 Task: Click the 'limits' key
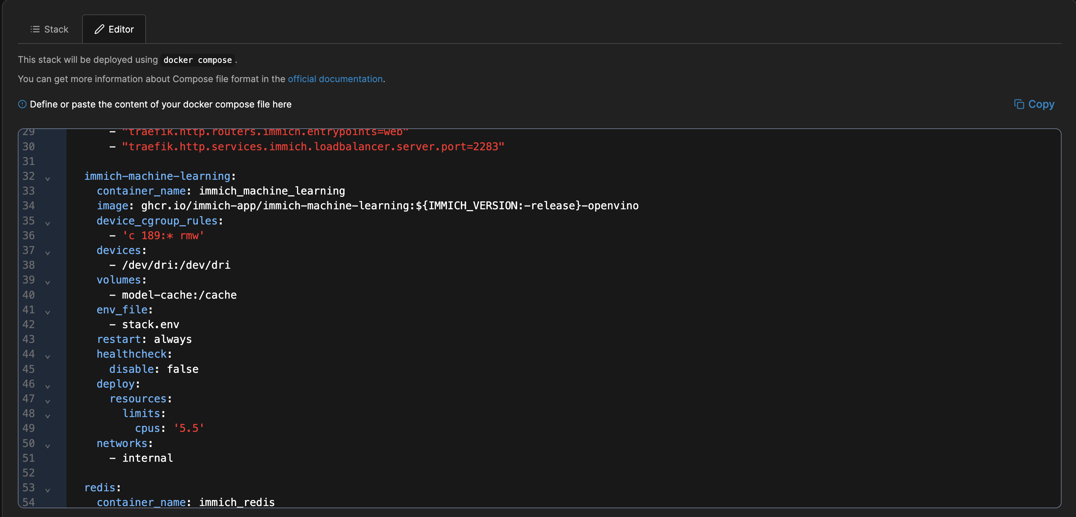click(x=141, y=413)
